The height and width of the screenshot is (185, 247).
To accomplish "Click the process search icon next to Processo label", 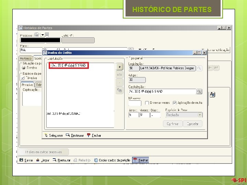I will (37, 35).
